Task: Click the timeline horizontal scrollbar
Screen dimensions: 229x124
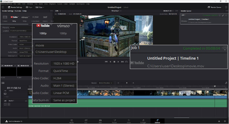Action: click(x=182, y=117)
